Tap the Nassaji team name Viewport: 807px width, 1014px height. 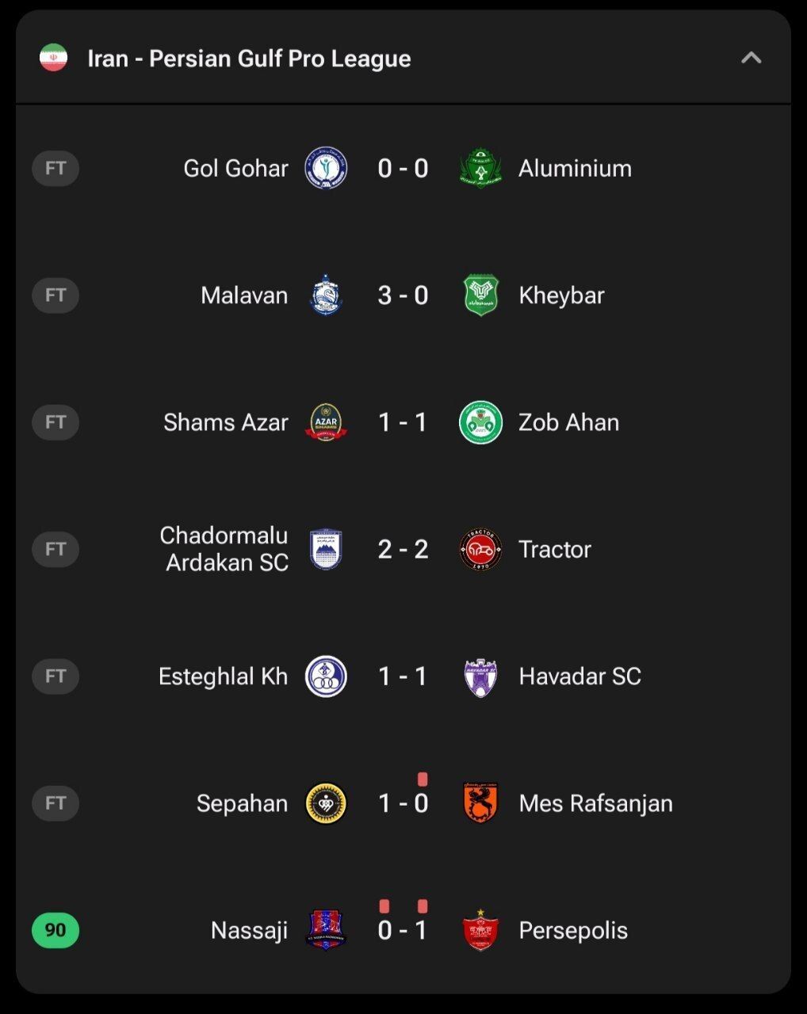[249, 930]
